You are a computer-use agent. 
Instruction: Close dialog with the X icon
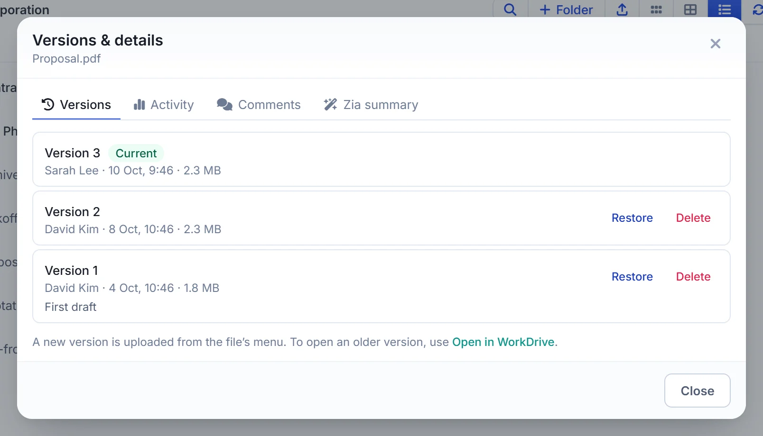(x=716, y=44)
